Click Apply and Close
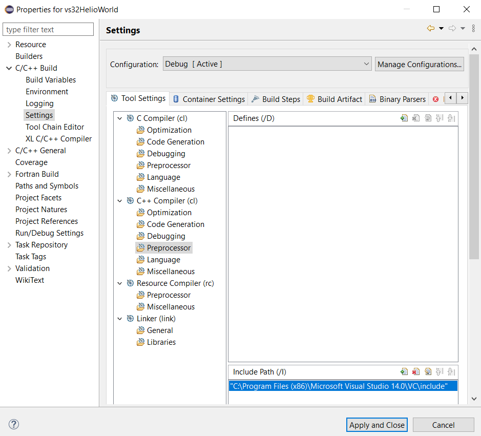Screen dimensions: 481x436 coord(377,425)
